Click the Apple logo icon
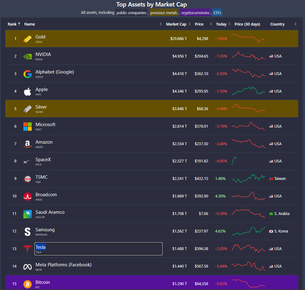 [x=27, y=92]
